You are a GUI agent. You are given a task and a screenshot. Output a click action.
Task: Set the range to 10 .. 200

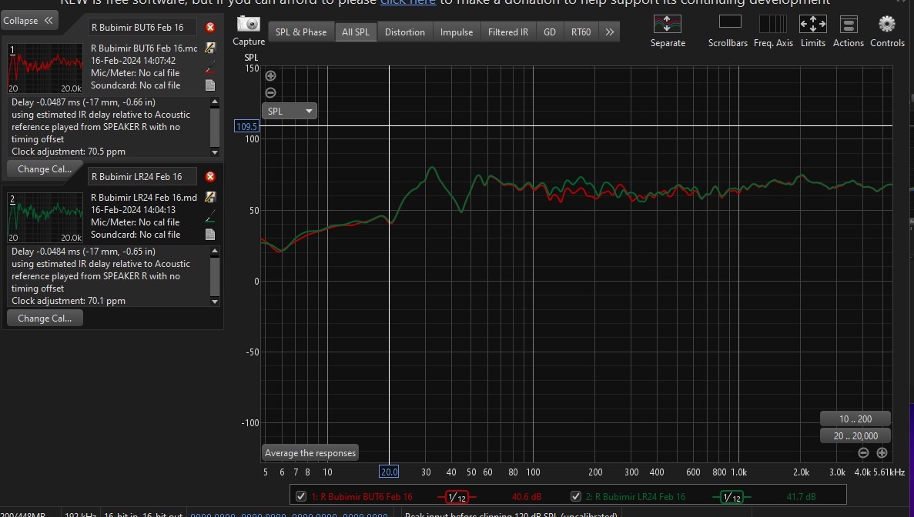point(855,419)
